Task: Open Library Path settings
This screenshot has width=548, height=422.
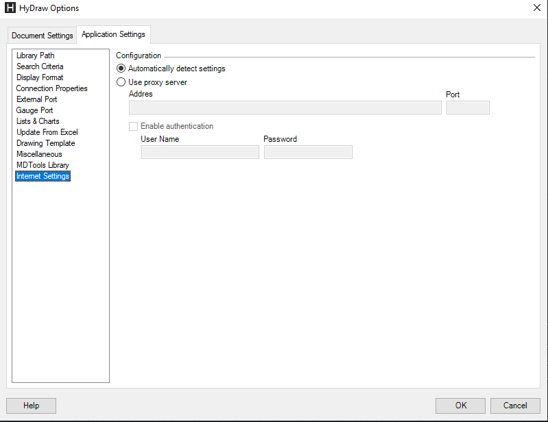Action: point(35,55)
